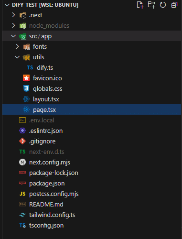182x239 pixels.
Task: Open the globals.css file
Action: (48, 89)
